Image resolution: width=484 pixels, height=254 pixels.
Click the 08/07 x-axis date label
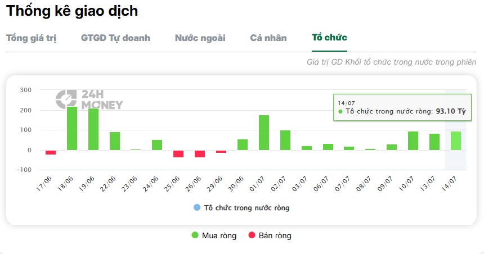click(x=364, y=184)
